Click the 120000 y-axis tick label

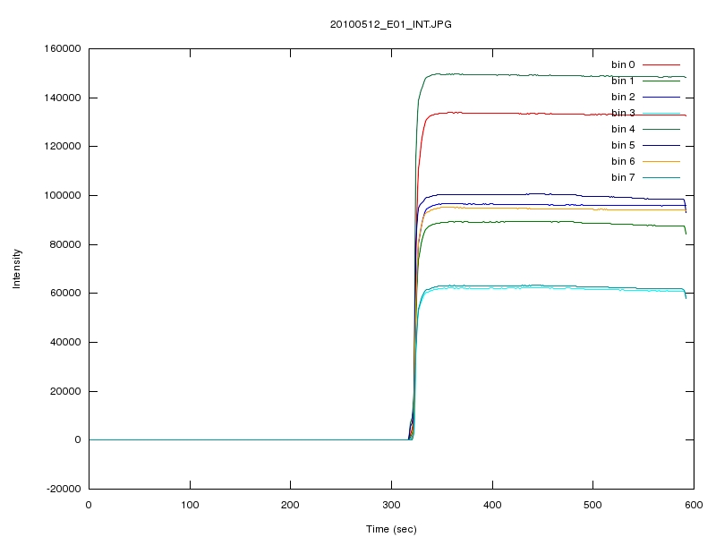click(63, 147)
